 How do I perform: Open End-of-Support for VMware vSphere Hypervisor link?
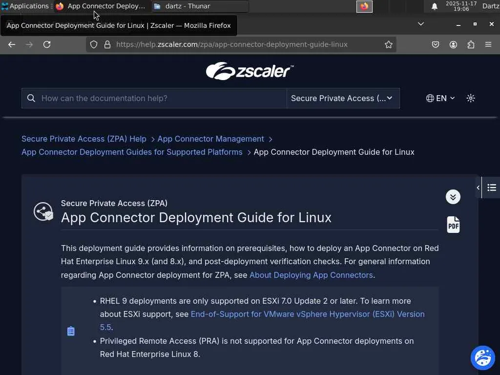coord(308,314)
